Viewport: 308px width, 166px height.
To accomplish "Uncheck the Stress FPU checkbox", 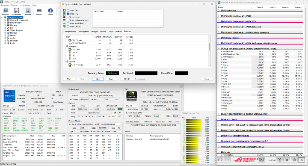I will point(68,14).
